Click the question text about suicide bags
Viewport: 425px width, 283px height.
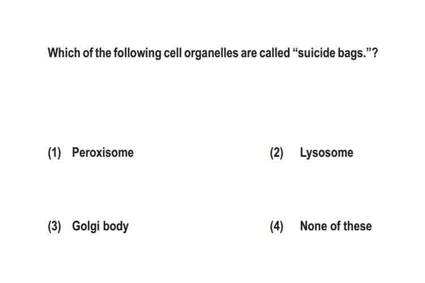212,53
